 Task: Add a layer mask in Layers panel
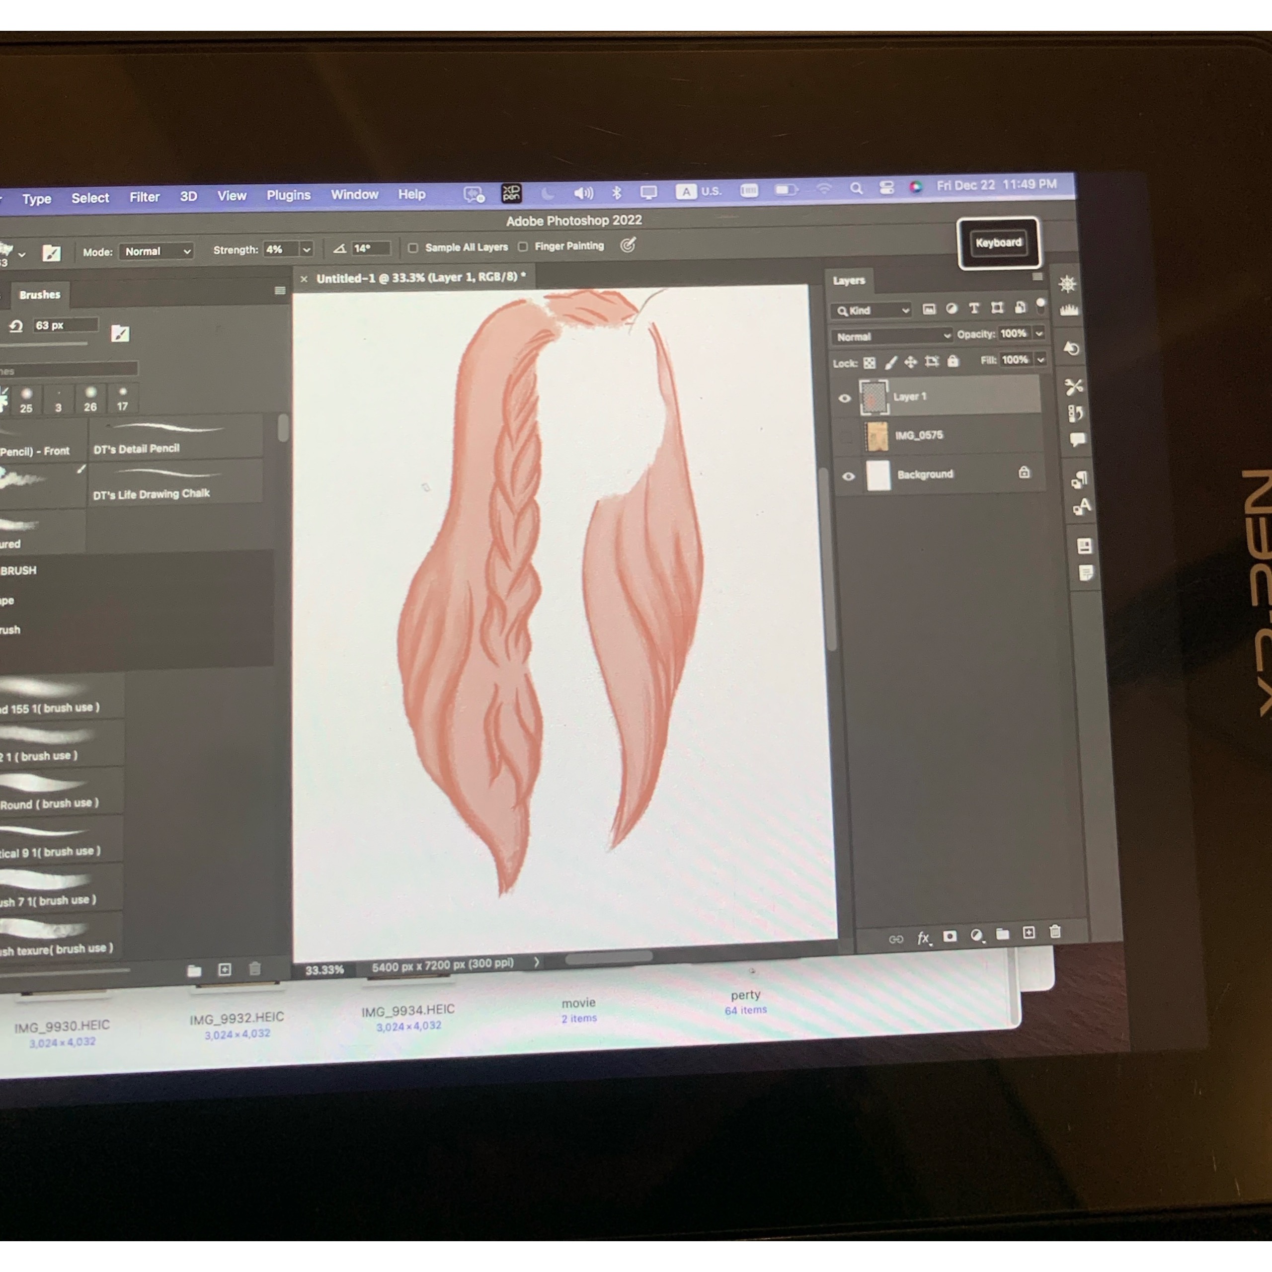click(950, 936)
